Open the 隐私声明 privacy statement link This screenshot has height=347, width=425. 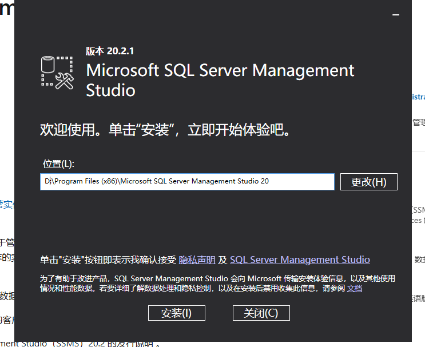pos(197,260)
